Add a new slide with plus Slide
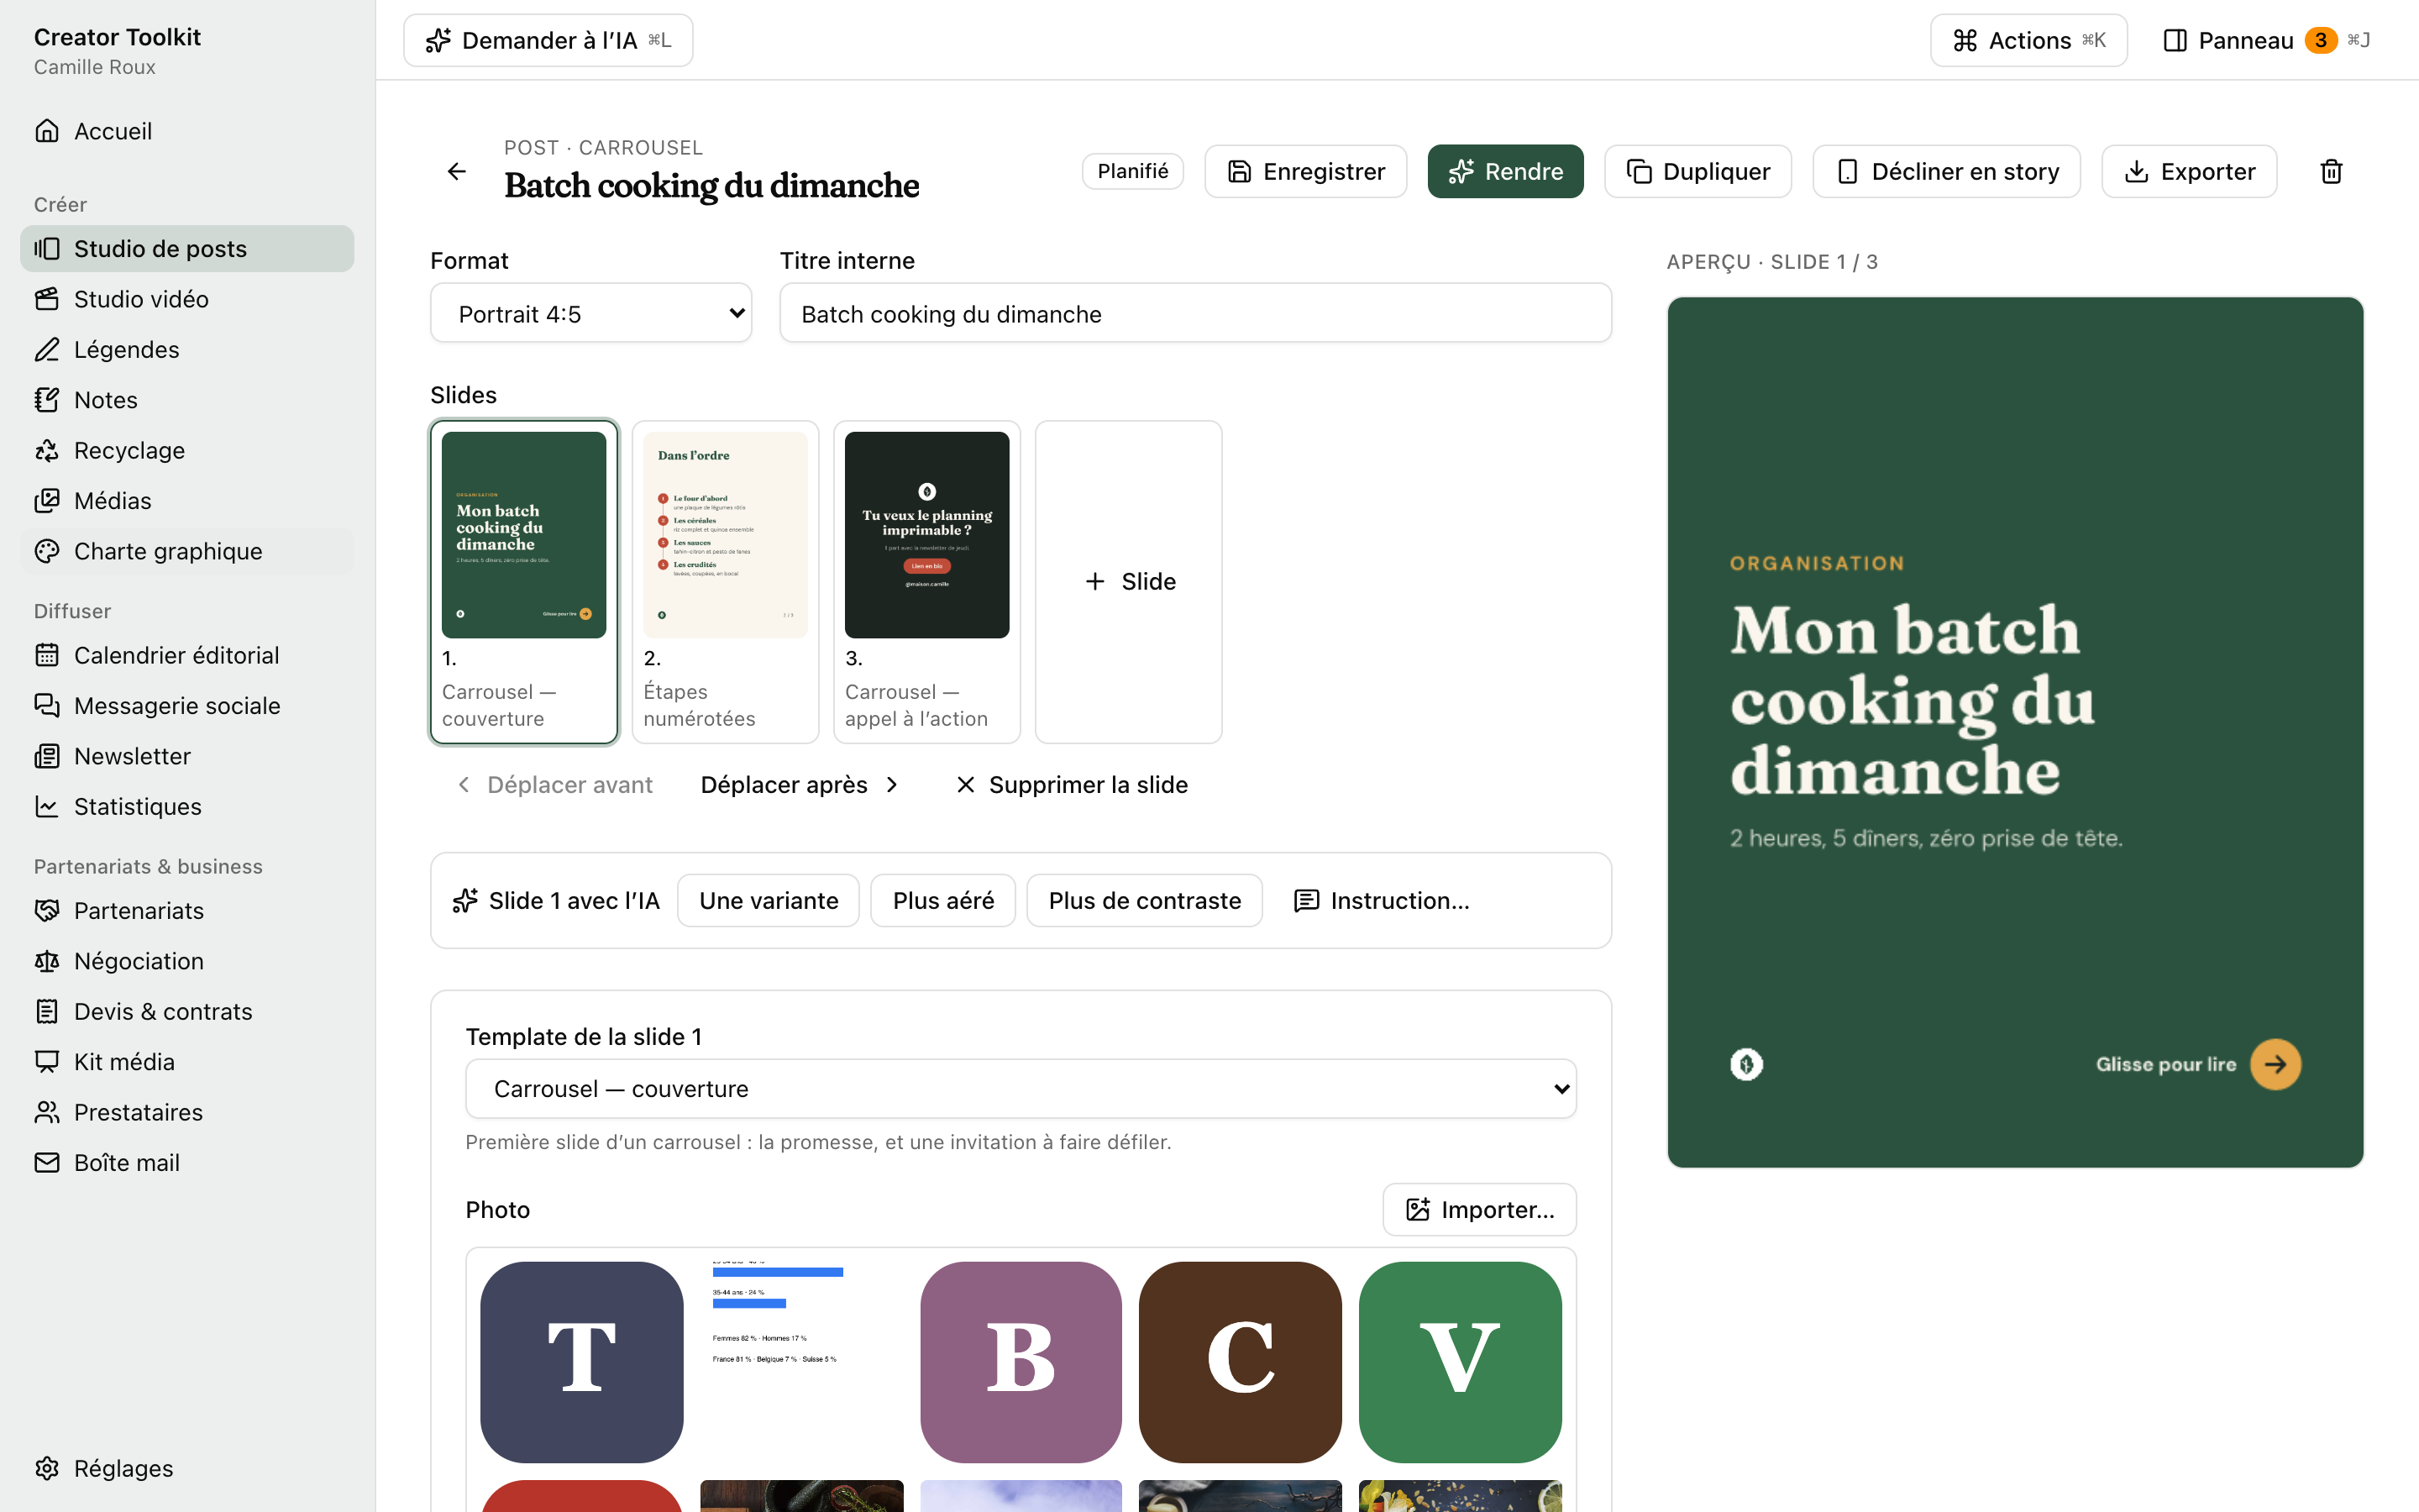This screenshot has height=1512, width=2419. pos(1129,581)
